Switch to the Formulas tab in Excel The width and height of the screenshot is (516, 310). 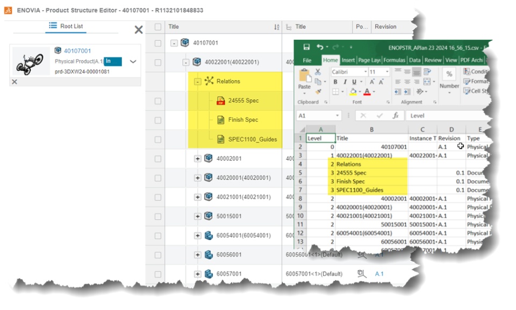(394, 60)
